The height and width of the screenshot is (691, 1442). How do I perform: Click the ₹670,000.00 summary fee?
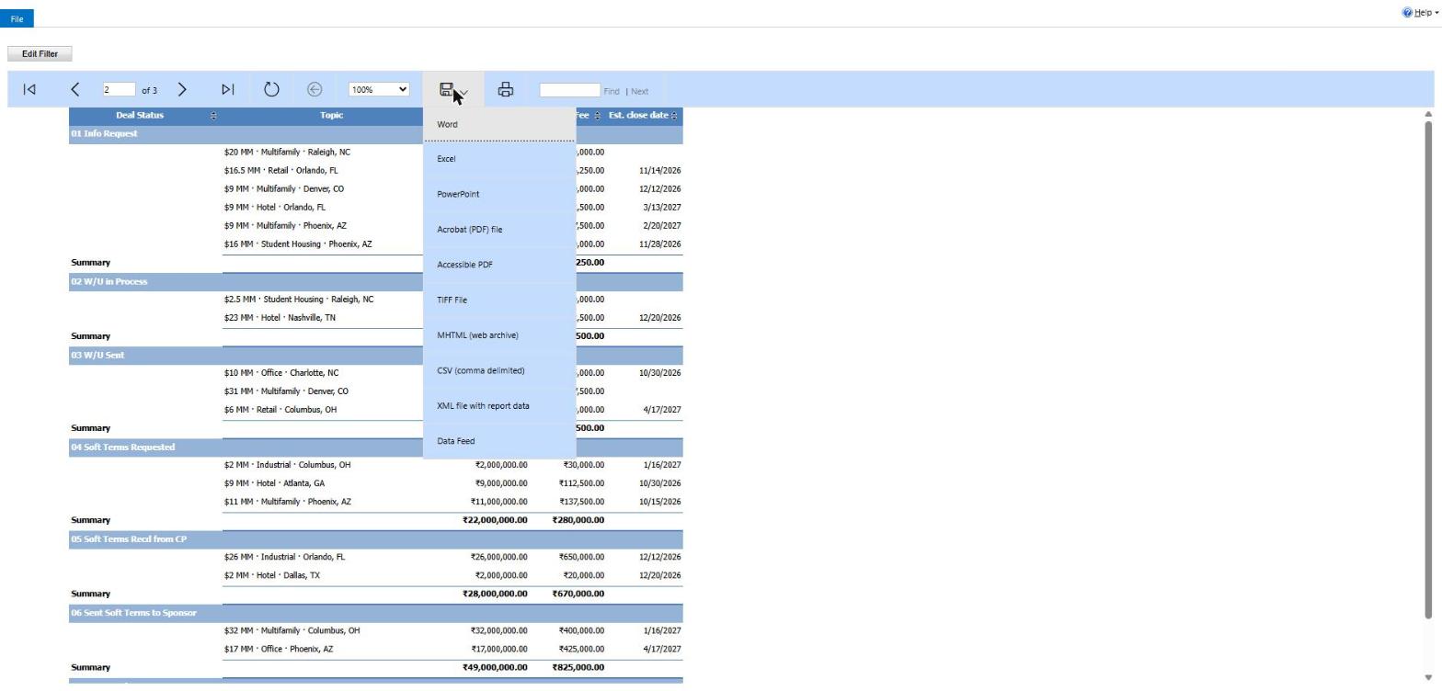pyautogui.click(x=578, y=594)
